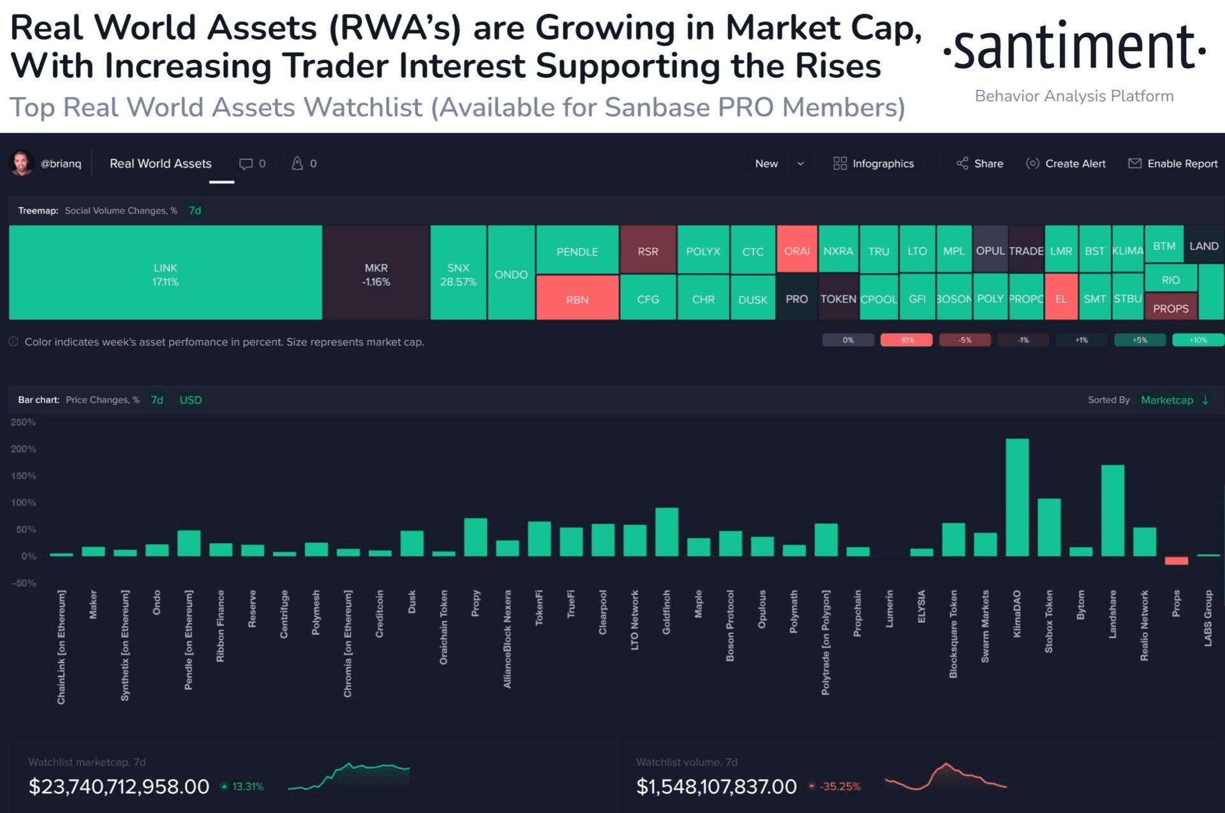The height and width of the screenshot is (813, 1225).
Task: Click the Propy bar in chart
Action: point(475,537)
